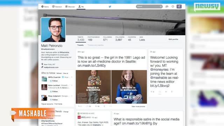Follow NPR's Fresh Air
Viewport: 224px width, 126px height.
pyautogui.click(x=54, y=81)
